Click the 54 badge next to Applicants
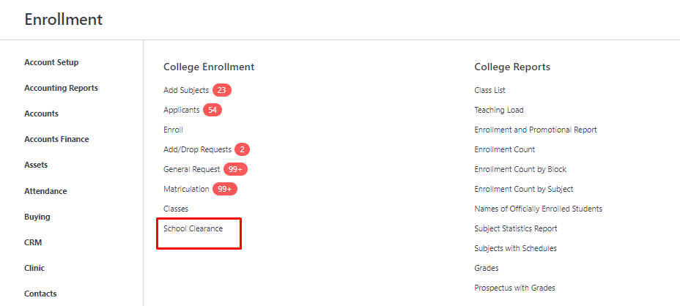 [212, 110]
